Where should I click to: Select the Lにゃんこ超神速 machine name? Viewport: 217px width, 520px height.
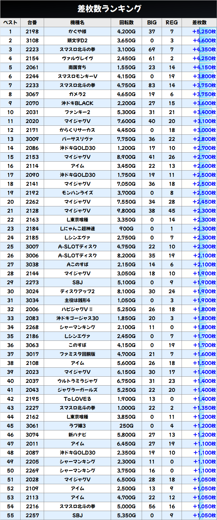coord(77,229)
